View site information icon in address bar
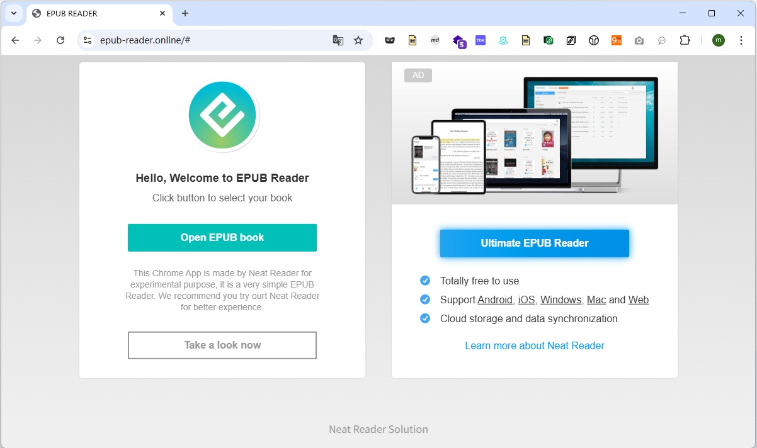 (88, 40)
